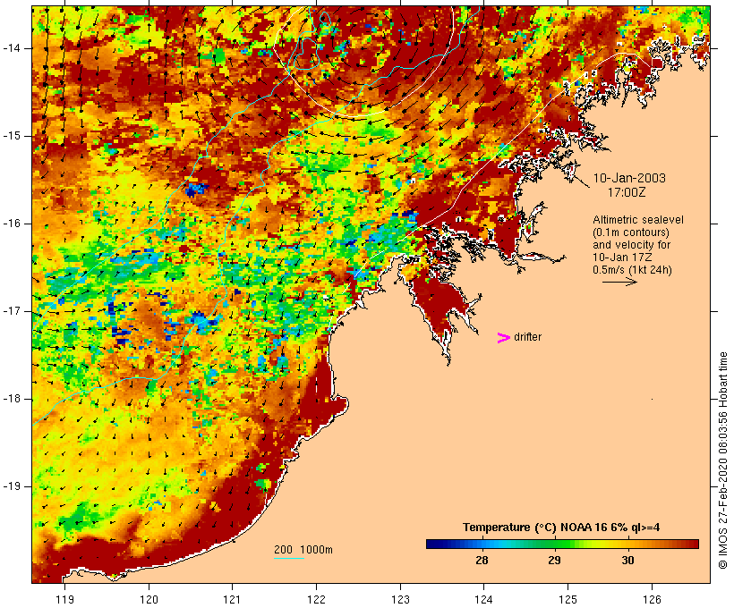
Task: Click the '-17' latitude axis label
Action: coord(12,311)
